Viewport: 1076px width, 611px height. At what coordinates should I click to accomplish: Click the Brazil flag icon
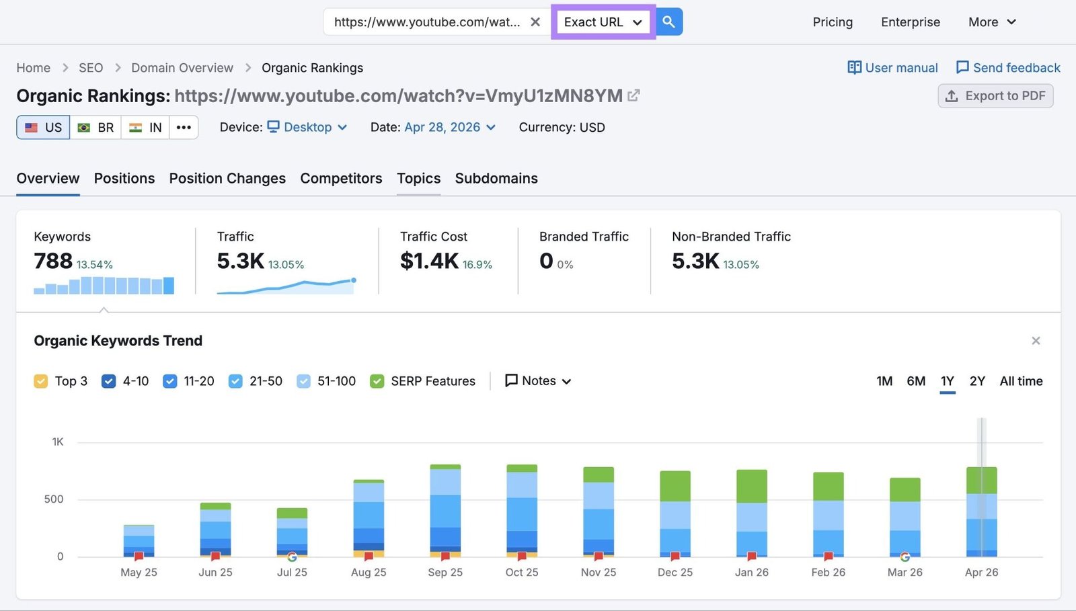point(84,127)
